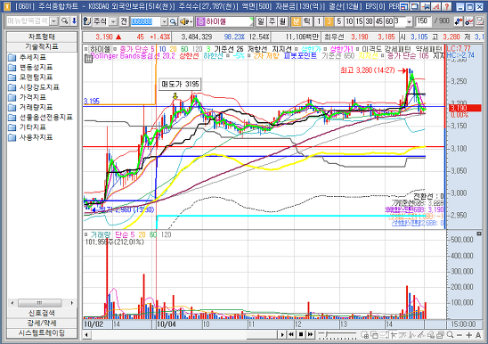Open the 차트형태 panel tab
Image resolution: width=488 pixels, height=344 pixels.
point(42,37)
